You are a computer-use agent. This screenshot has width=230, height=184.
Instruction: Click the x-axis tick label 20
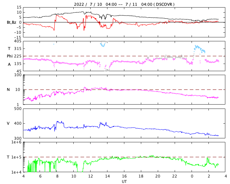pos(158,176)
